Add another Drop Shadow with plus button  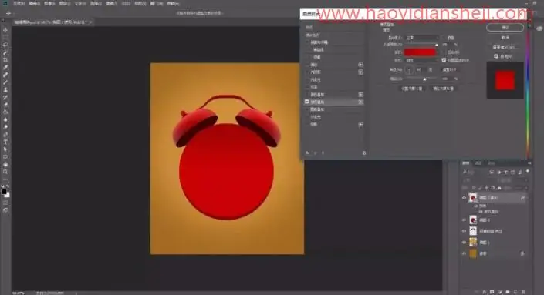(x=361, y=124)
